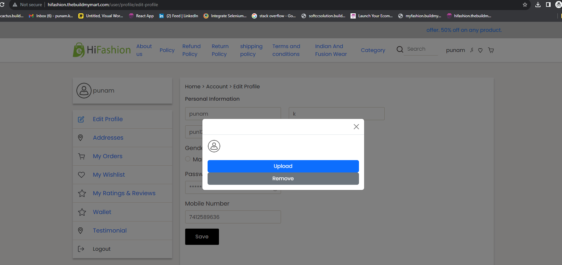Click the avatar icon in the dialog
The image size is (562, 265).
(214, 146)
